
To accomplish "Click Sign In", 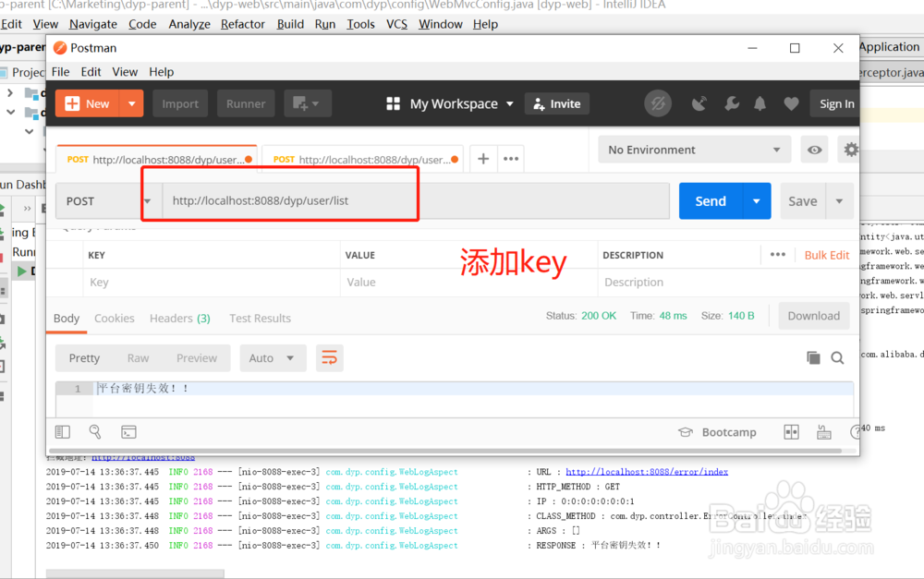I will [x=835, y=103].
